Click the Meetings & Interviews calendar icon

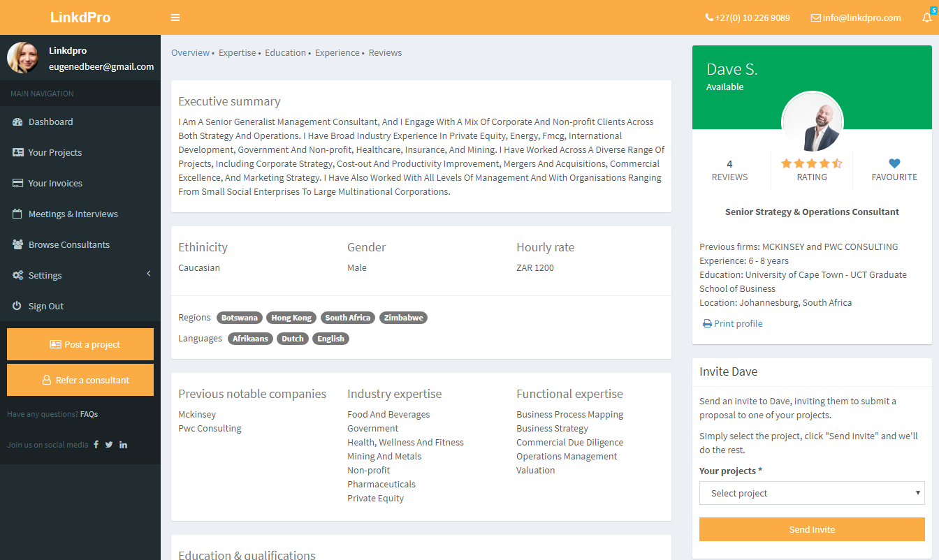(x=17, y=214)
